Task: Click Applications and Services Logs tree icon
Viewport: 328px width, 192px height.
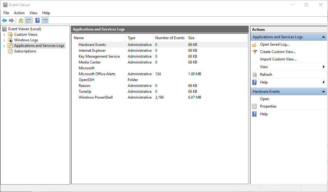Action: pyautogui.click(x=10, y=46)
